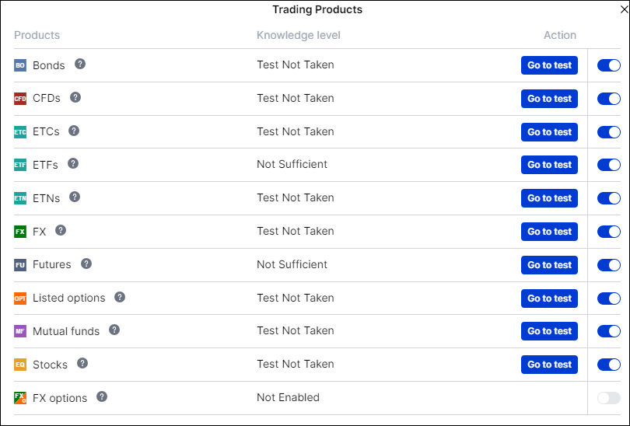Click the orange OPT product icon

pyautogui.click(x=20, y=299)
